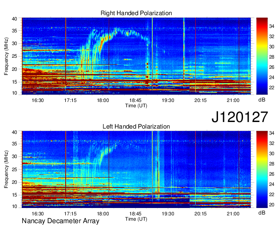Click the 25 MHz tick of the right-handed plot
The image size is (279, 226).
(15, 56)
